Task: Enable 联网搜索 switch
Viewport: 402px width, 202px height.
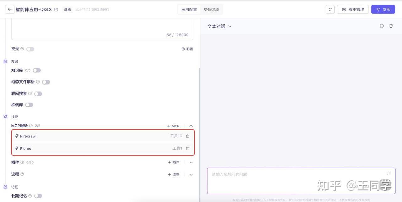Action: point(38,94)
